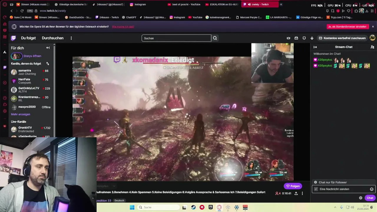Viewport: 377px width, 212px height.
Task: Switch to ESKALATION an EU-AUS tab
Action: click(x=221, y=4)
